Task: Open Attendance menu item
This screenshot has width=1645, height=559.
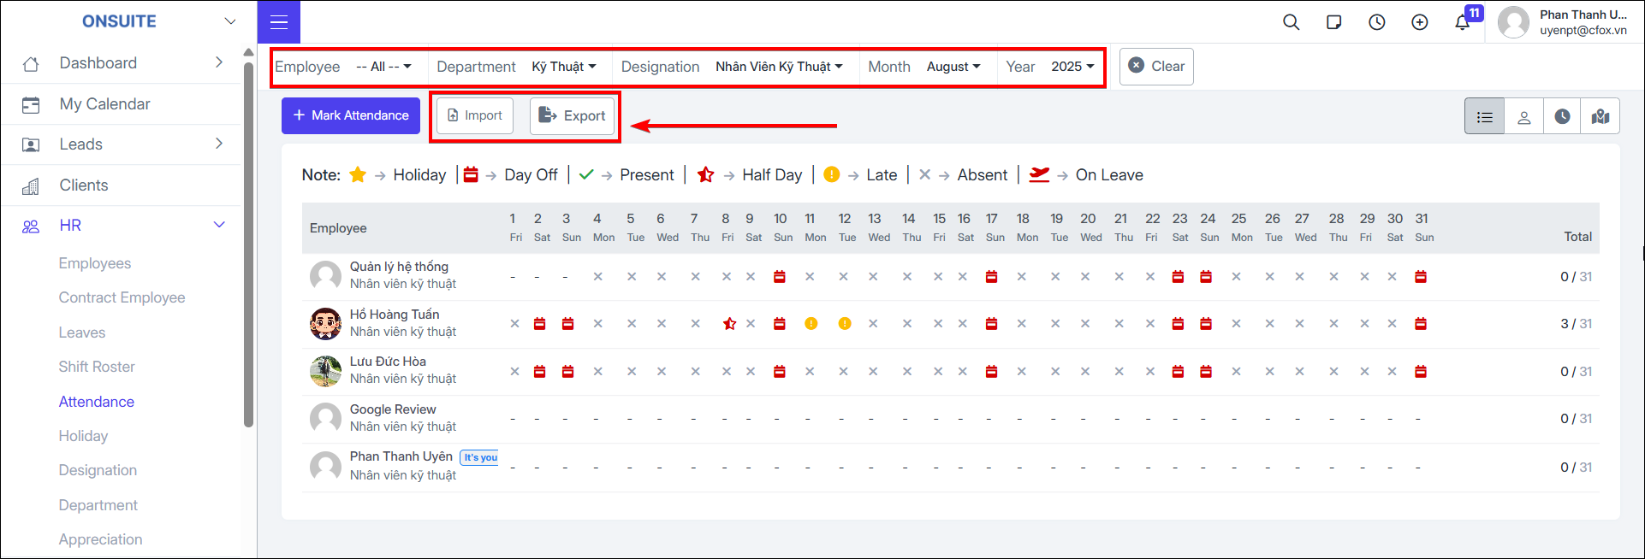Action: tap(97, 402)
